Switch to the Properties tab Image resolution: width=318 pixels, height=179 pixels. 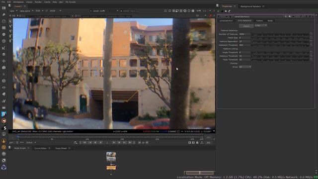click(x=227, y=6)
